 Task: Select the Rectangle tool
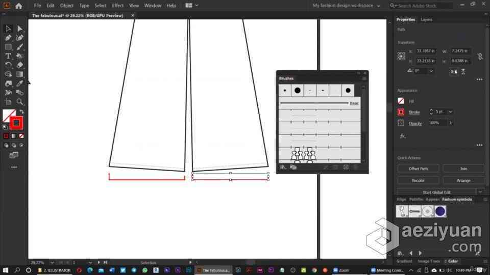[8, 47]
